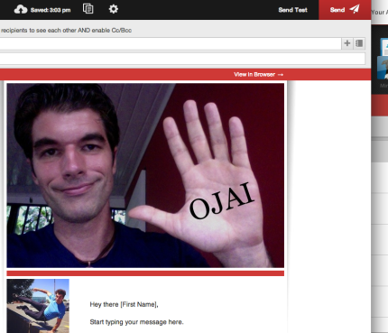
Task: Select the large OJAI waving photo
Action: 145,175
